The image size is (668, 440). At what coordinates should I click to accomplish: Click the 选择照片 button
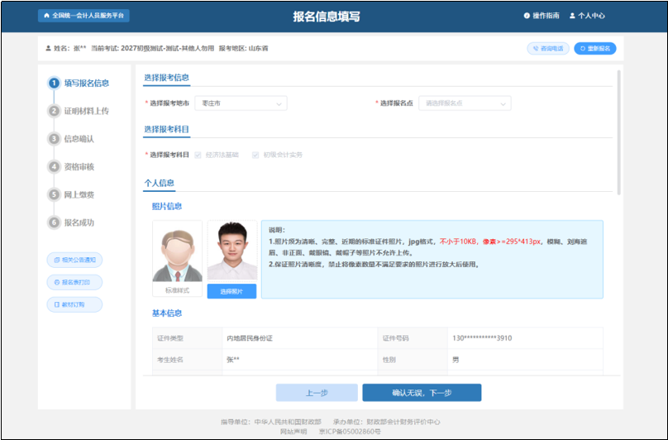231,291
